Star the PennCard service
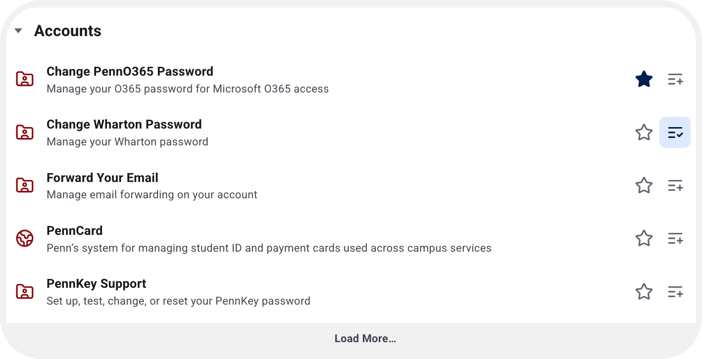Screen dimensions: 702x359 click(644, 238)
